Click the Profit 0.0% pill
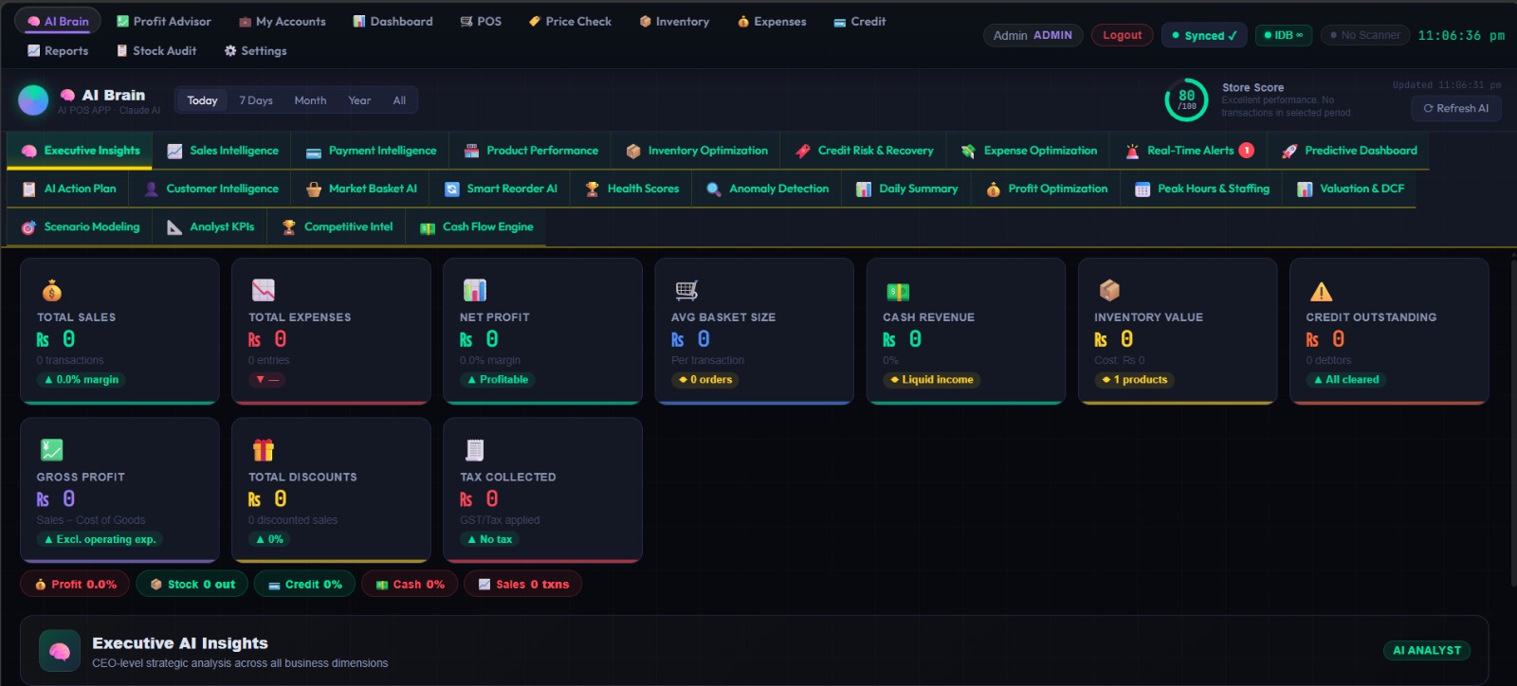The image size is (1517, 686). [x=76, y=584]
